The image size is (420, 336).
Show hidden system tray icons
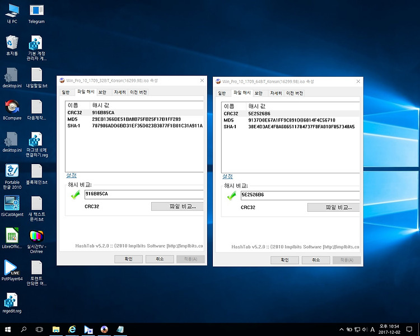[x=341, y=329]
